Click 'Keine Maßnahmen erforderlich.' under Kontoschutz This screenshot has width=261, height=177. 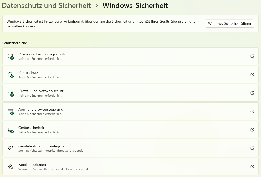tap(40, 77)
